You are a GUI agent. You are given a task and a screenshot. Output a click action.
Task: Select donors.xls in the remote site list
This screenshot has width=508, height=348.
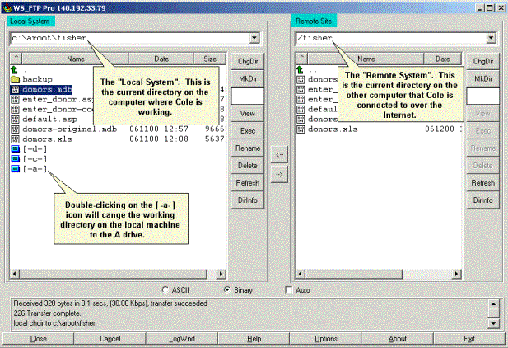click(326, 129)
